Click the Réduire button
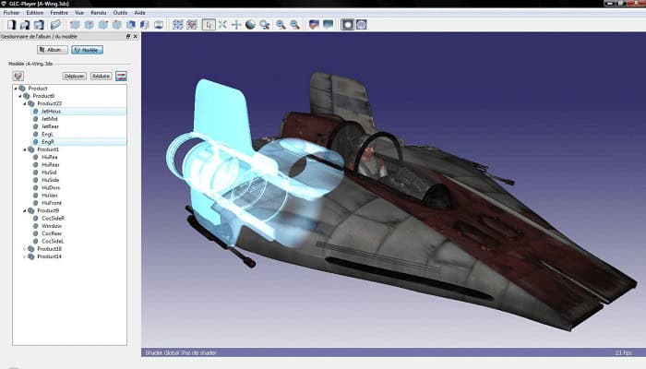 coord(101,77)
